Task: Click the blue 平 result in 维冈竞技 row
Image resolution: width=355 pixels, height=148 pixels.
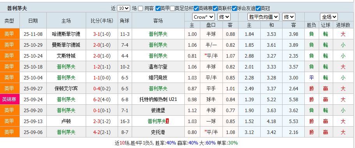Action: (x=311, y=78)
